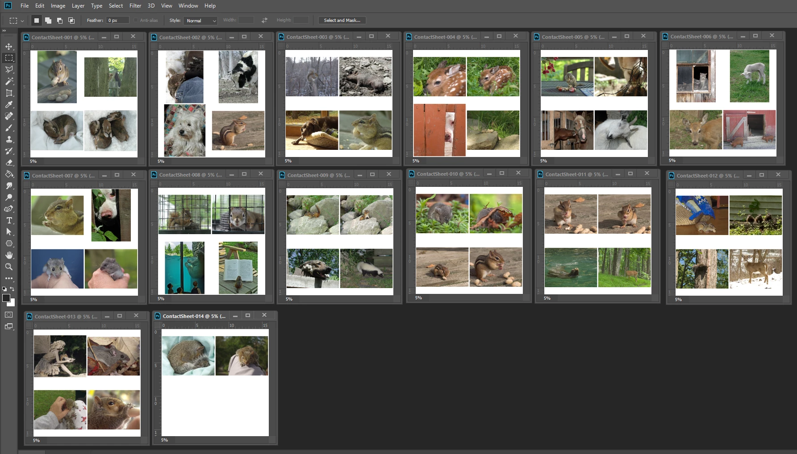Click the skunk photo in ContactSheet-009
This screenshot has height=454, width=797.
(x=366, y=268)
